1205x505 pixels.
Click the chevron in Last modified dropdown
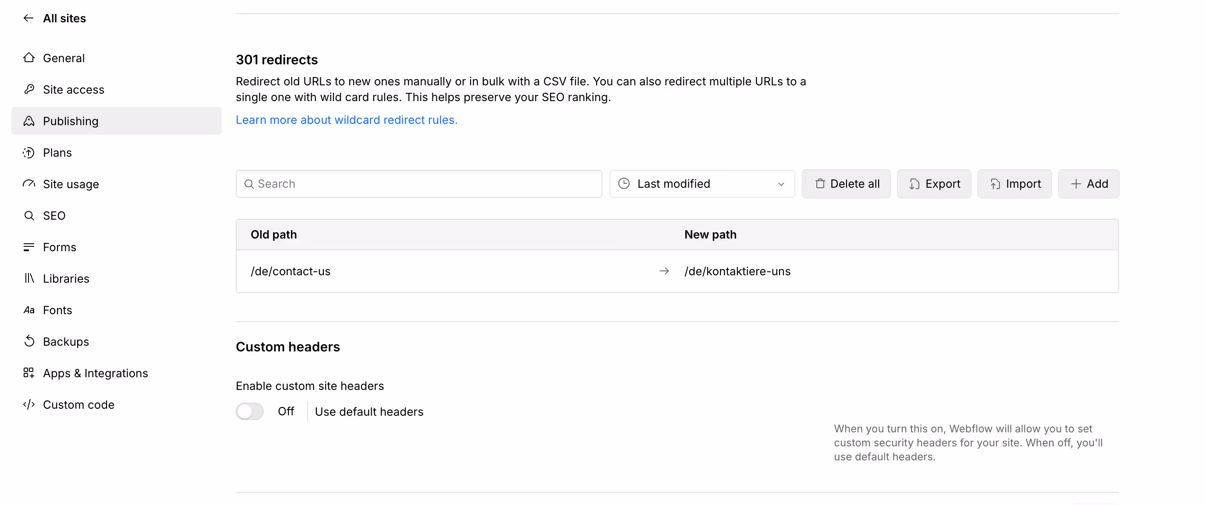coord(781,185)
